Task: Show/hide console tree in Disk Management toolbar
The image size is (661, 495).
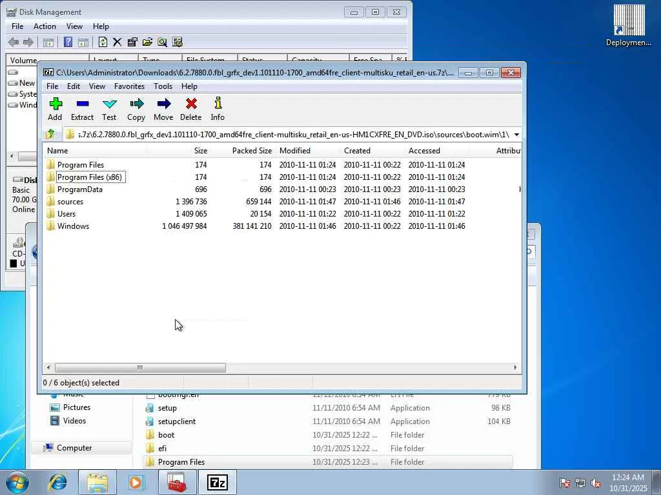Action: pyautogui.click(x=48, y=42)
